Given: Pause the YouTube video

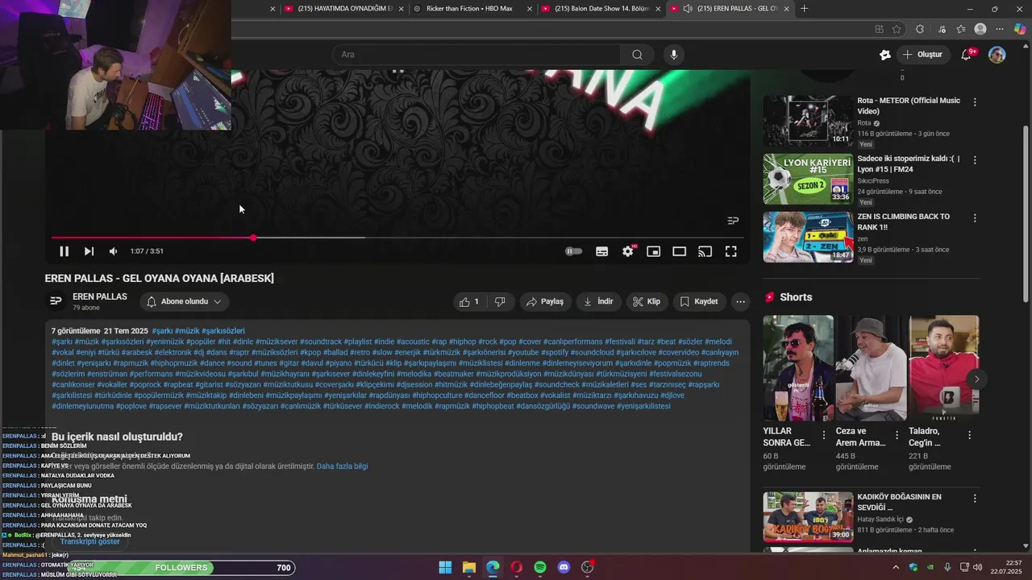Looking at the screenshot, I should tap(64, 251).
